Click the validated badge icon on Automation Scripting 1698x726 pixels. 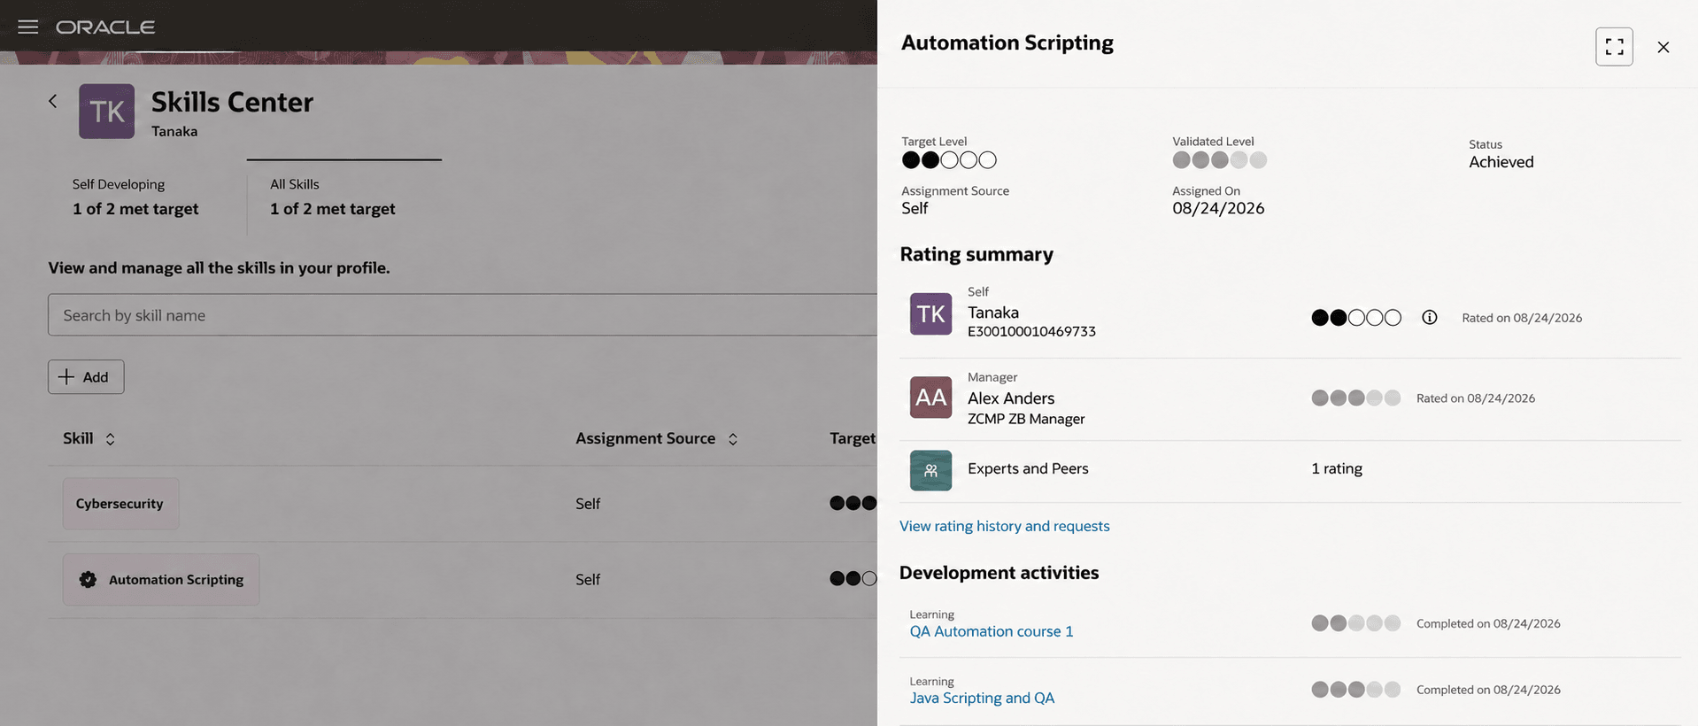(x=88, y=579)
